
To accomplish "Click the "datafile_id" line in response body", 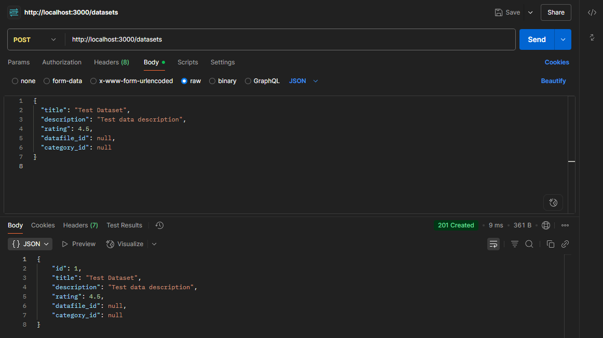I will 89,306.
